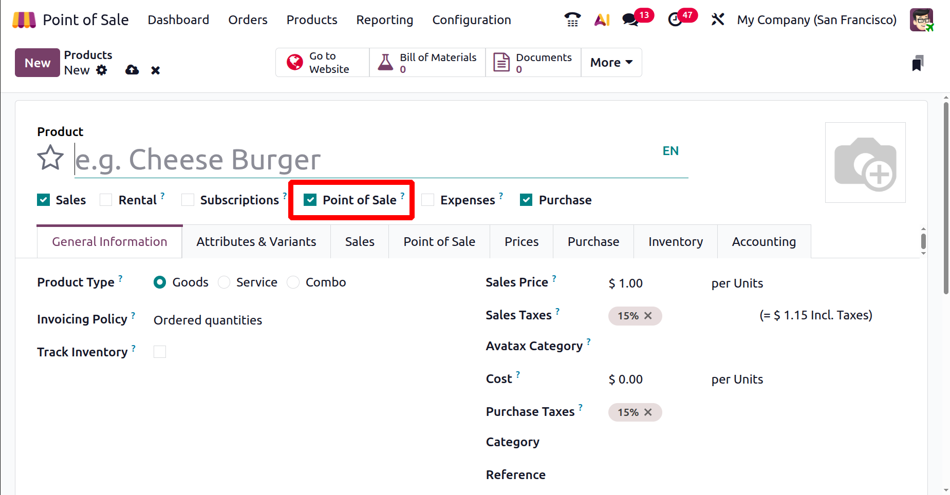Select the Service product type
This screenshot has height=495, width=950.
(x=224, y=282)
